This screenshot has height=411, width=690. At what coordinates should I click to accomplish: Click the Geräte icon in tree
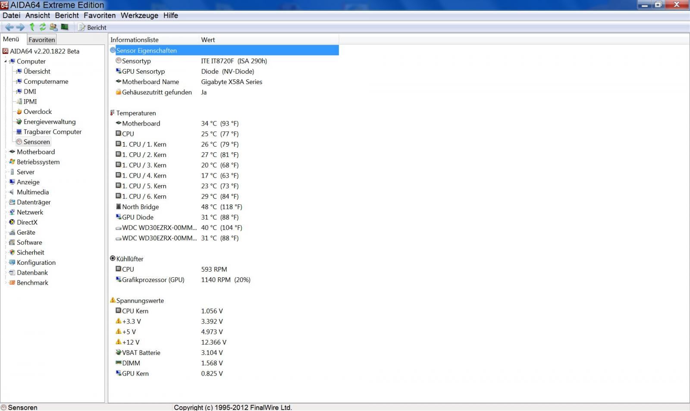[x=12, y=232]
